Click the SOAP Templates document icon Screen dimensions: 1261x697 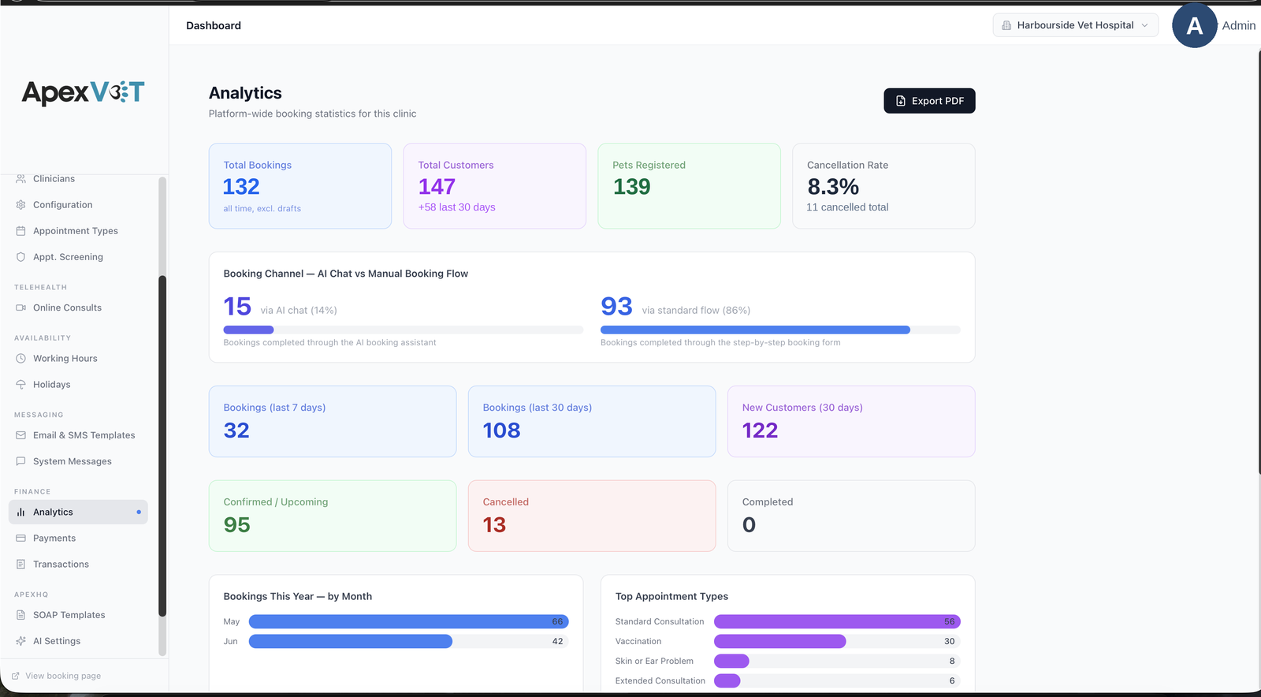click(20, 615)
